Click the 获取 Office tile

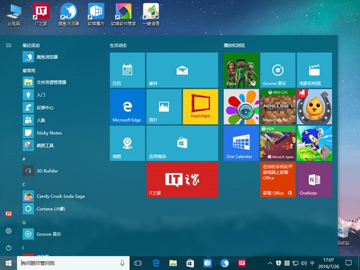tap(278, 180)
